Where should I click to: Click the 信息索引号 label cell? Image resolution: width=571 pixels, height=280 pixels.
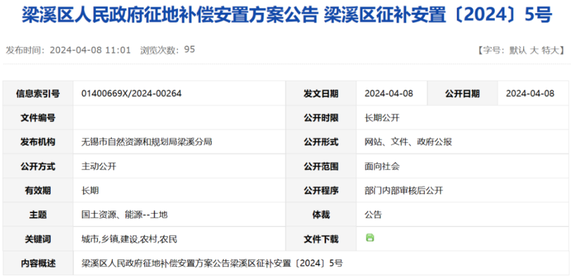click(38, 94)
